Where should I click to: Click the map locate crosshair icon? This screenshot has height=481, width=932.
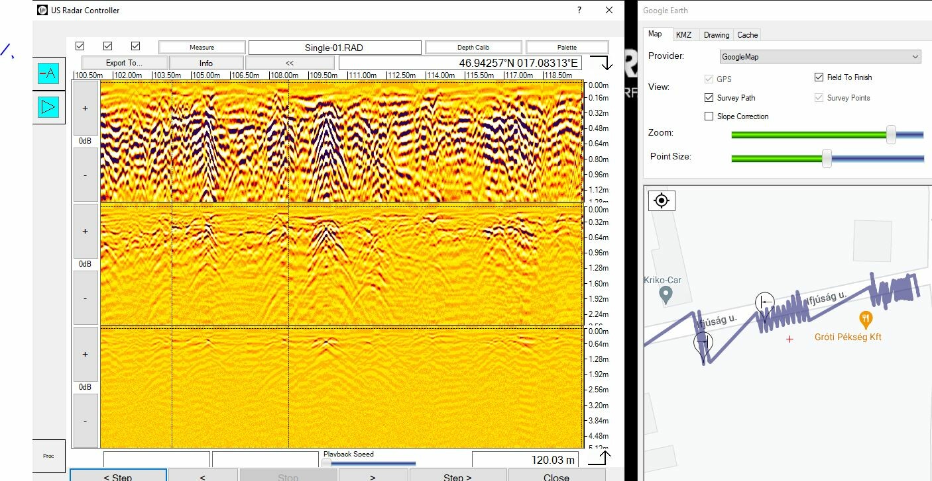click(661, 200)
